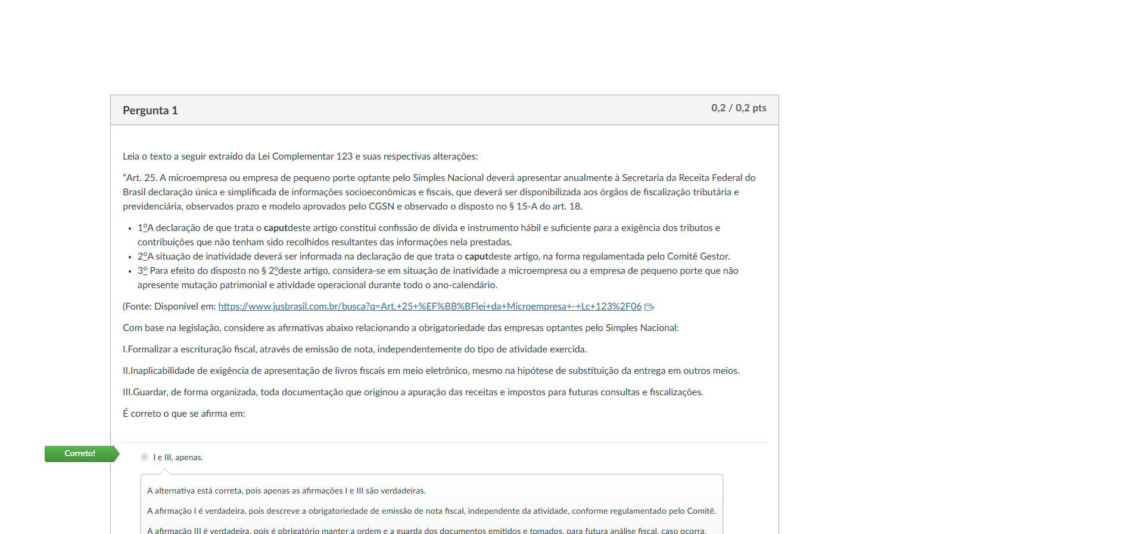Click the 'I e III, apenas.' answer label

click(178, 458)
